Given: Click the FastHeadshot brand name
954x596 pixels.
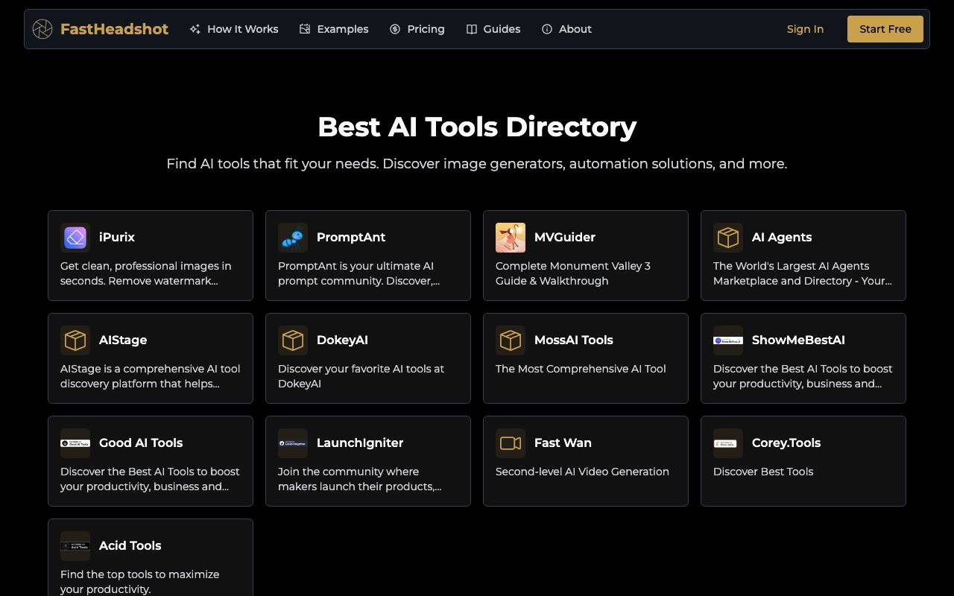Looking at the screenshot, I should pyautogui.click(x=114, y=29).
